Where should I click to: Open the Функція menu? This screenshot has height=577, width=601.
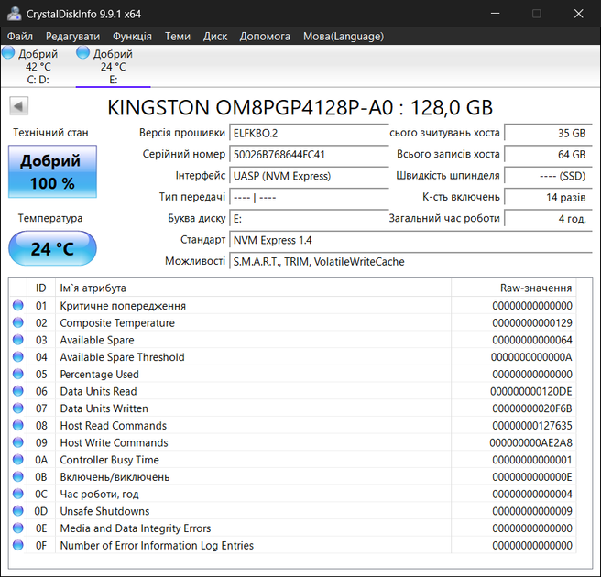pos(132,37)
